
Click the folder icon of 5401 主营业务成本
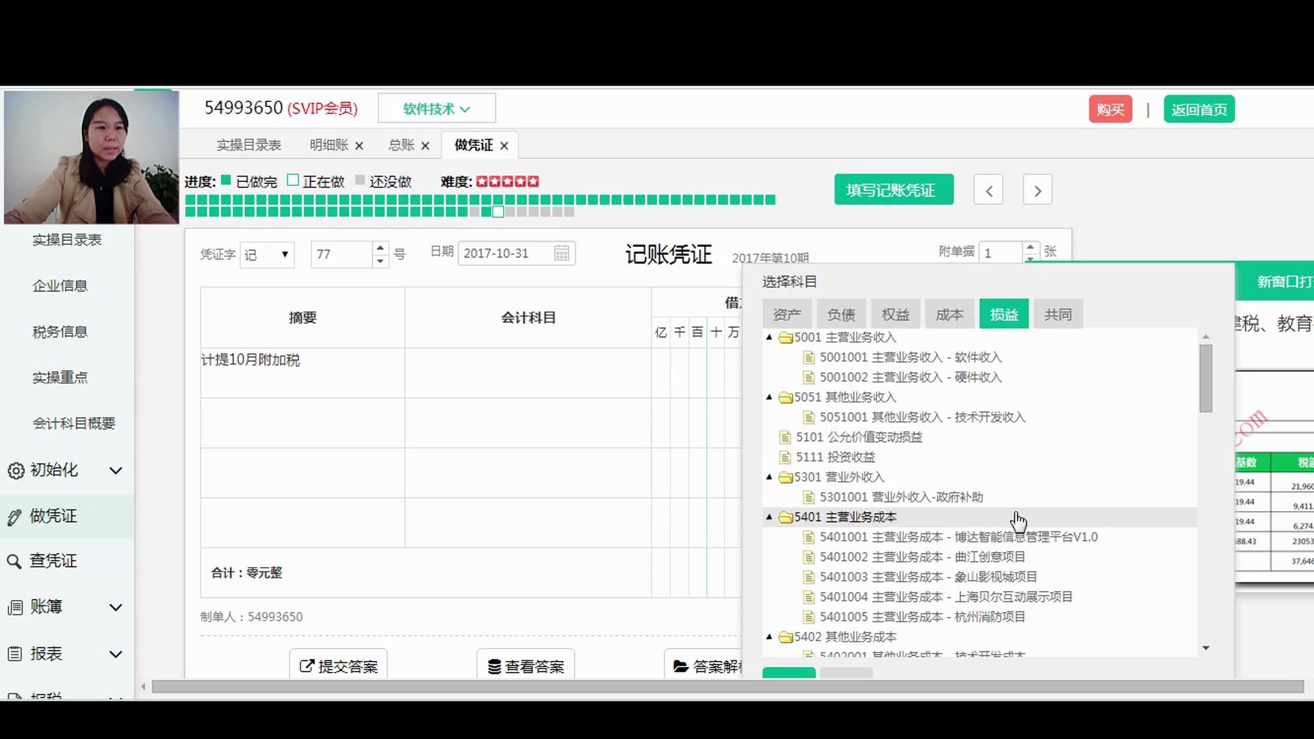tap(784, 517)
